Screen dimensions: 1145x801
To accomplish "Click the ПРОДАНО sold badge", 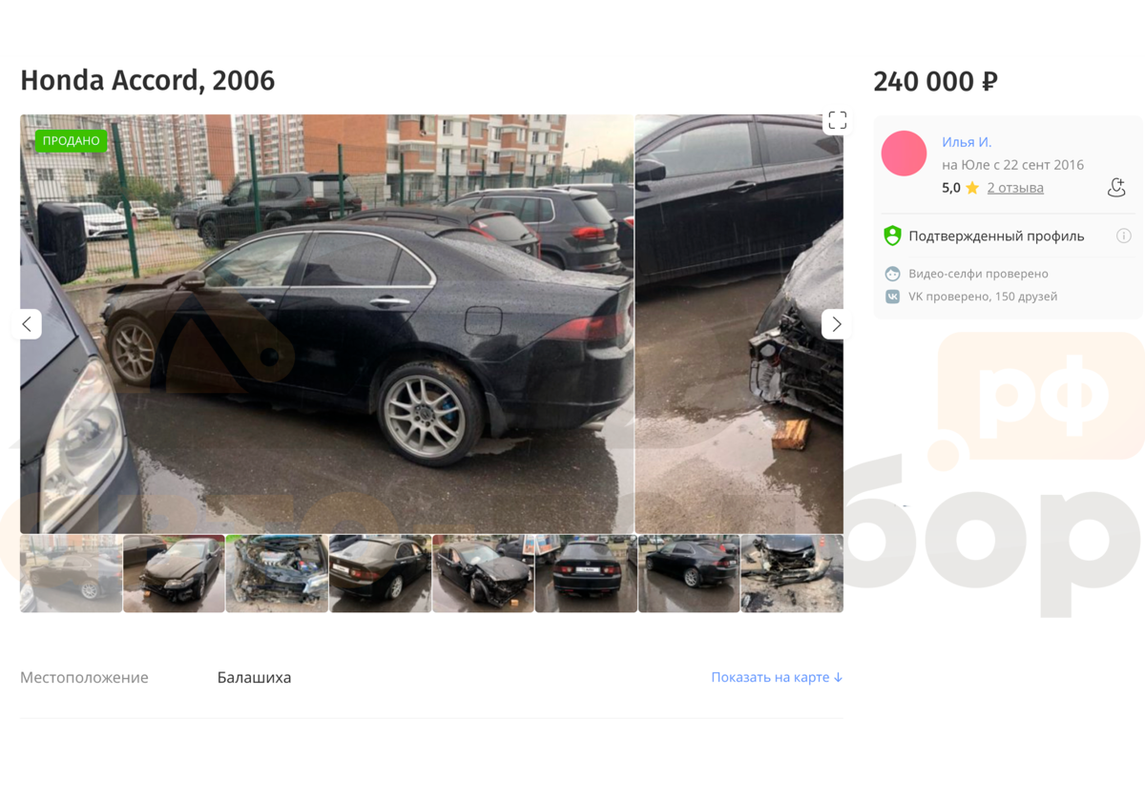I will [72, 141].
